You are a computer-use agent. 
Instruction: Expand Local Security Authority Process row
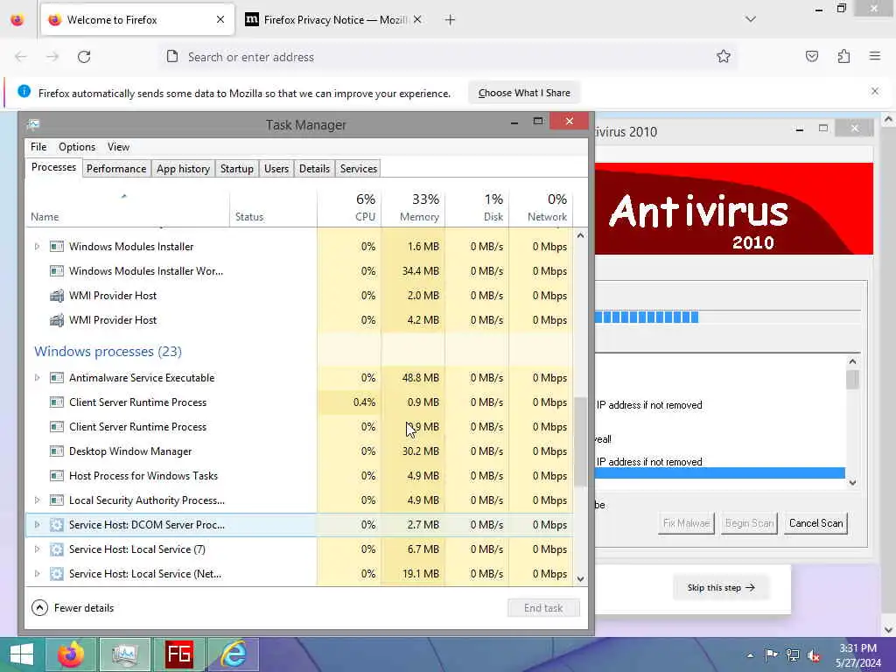(37, 500)
